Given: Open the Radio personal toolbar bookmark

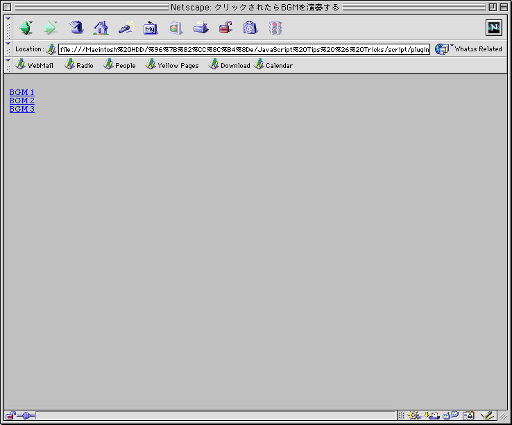Looking at the screenshot, I should pyautogui.click(x=78, y=65).
